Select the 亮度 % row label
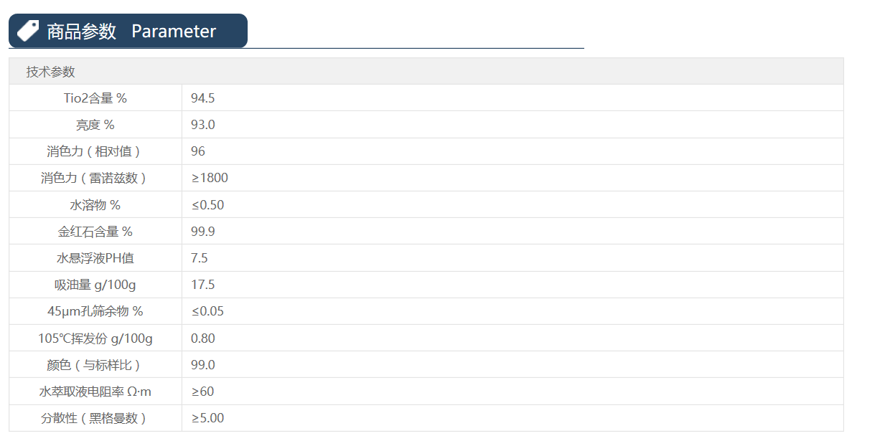Screen dimensions: 880x436 click(x=95, y=125)
